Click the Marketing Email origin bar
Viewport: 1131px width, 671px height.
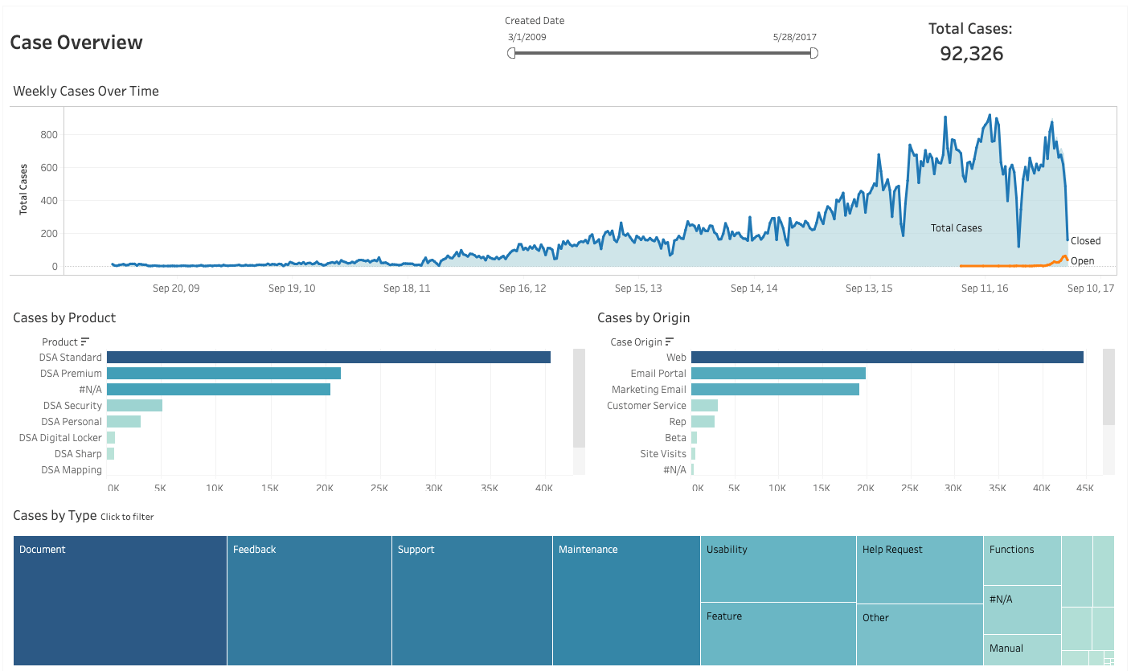[775, 390]
